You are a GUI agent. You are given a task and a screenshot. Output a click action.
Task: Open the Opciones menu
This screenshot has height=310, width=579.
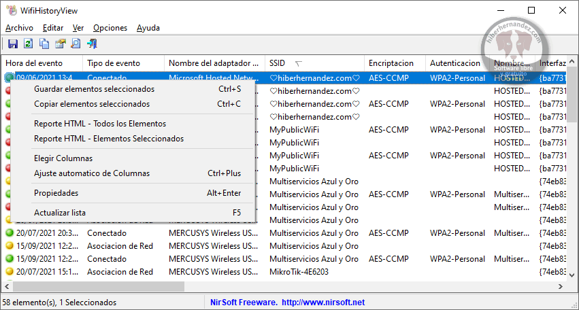tap(110, 28)
